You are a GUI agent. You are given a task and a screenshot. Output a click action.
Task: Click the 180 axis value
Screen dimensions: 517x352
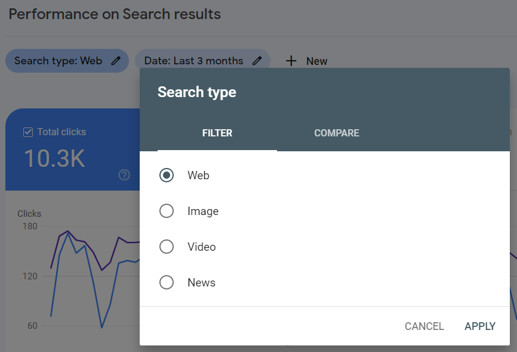(x=30, y=226)
